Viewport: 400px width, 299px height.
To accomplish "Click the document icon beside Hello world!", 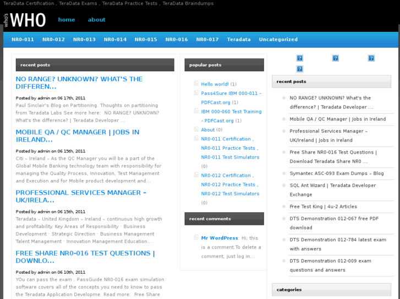I will [196, 83].
